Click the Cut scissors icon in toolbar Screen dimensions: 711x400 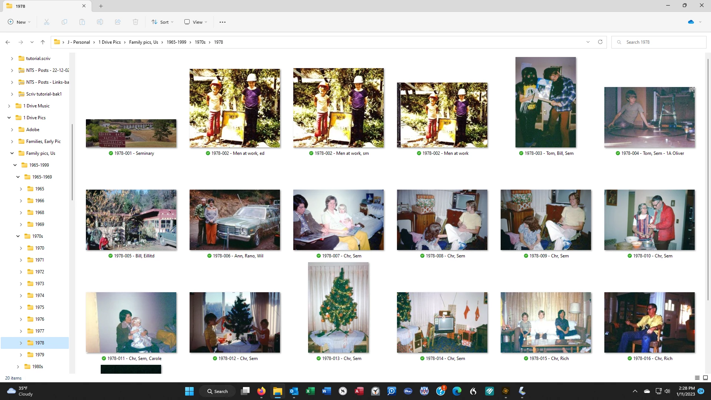pos(47,22)
